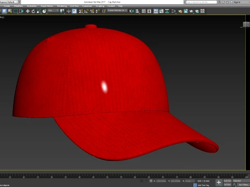Image resolution: width=250 pixels, height=187 pixels.
Task: Open the Schematic View icon
Action: [x=167, y=11]
